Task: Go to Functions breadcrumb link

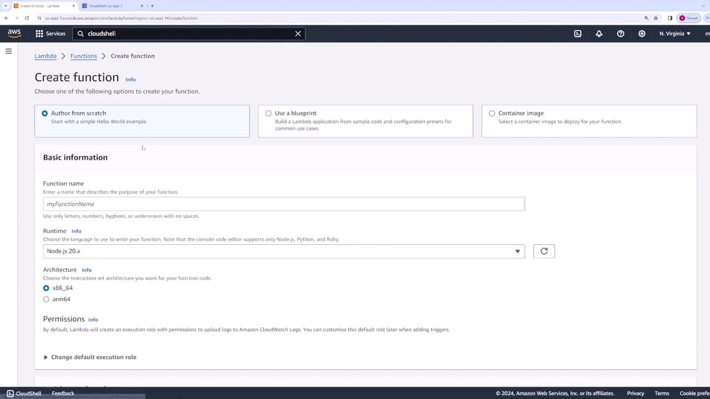Action: tap(83, 56)
